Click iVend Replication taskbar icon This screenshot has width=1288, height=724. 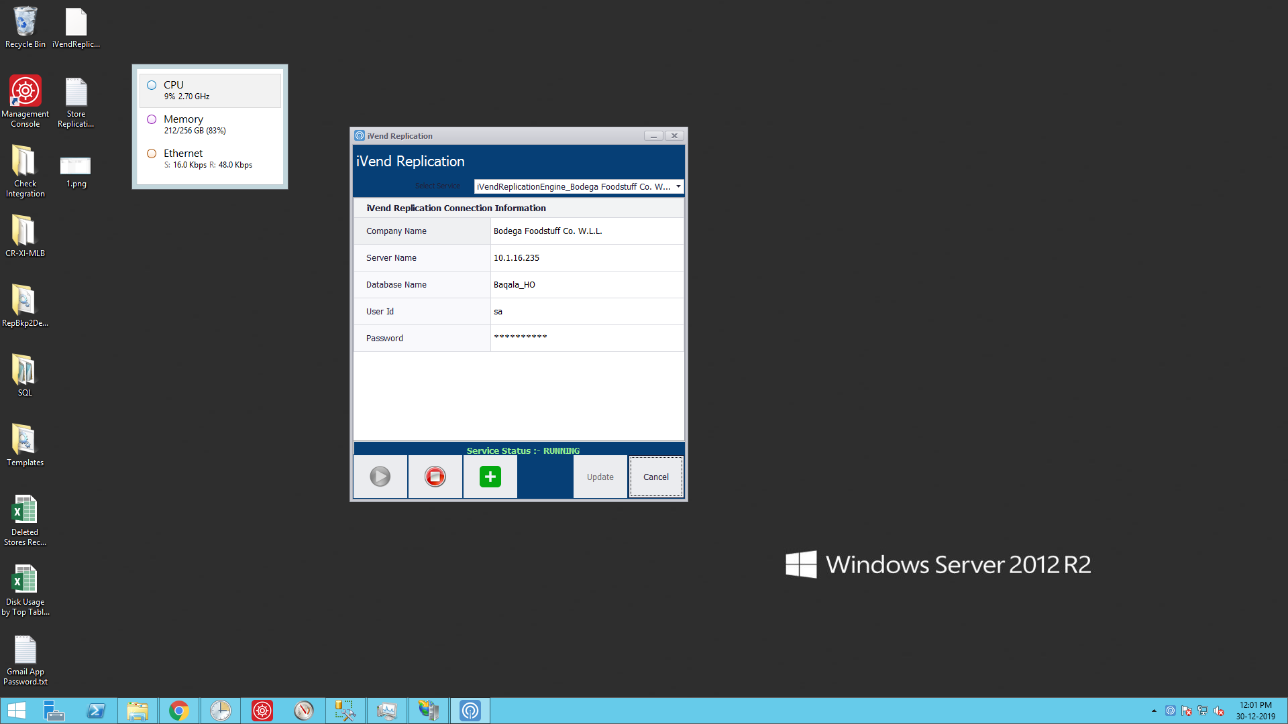(470, 711)
